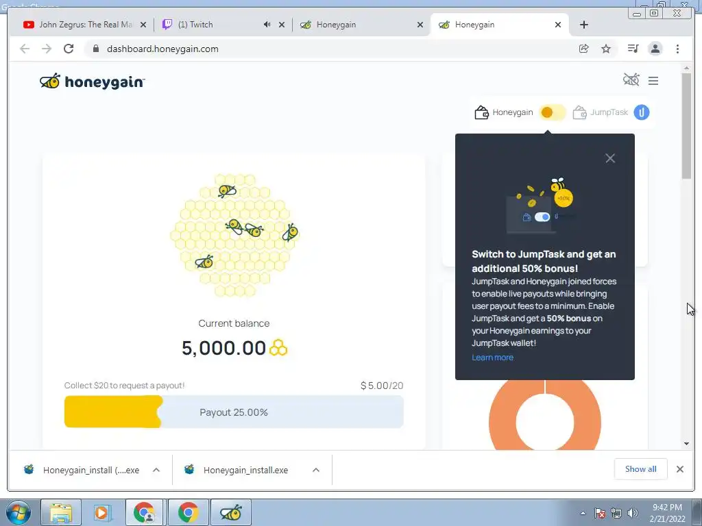The image size is (702, 526).
Task: Click the address bar URL dashboard.honeygain.com
Action: (162, 49)
